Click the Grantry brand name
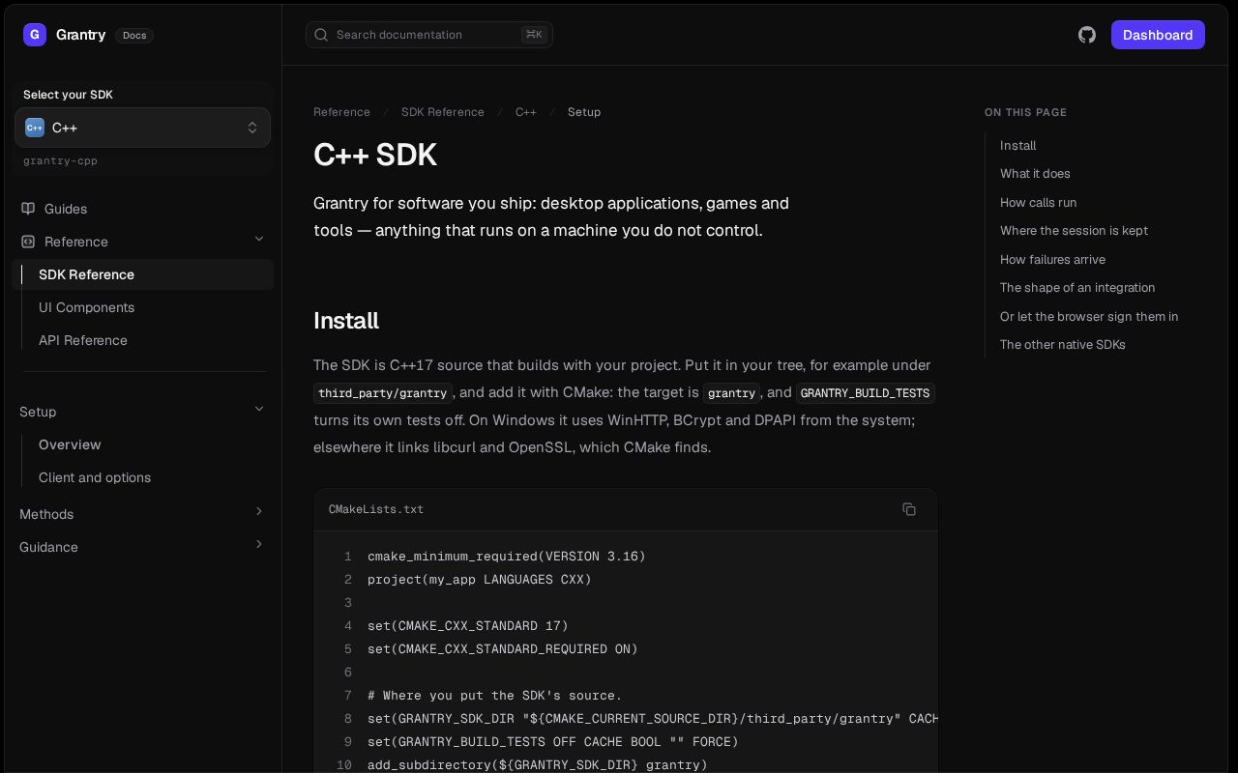Screen dimensions: 1238x773 point(80,35)
